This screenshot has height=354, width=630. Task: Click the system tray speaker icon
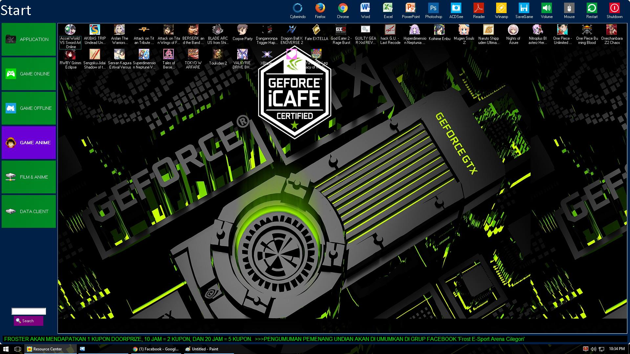(593, 349)
